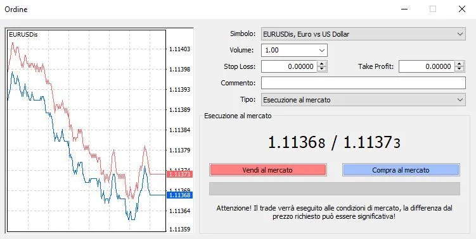Viewport: 476px width, 239px height.
Task: Click inside the Take Profit value field
Action: [x=427, y=66]
